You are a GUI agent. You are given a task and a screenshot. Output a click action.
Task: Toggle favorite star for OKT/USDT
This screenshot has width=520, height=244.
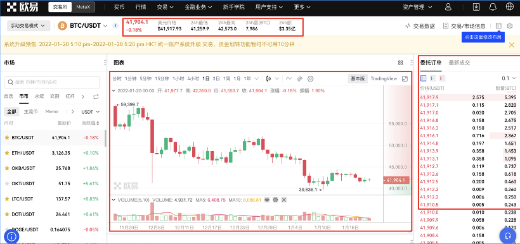pos(6,183)
